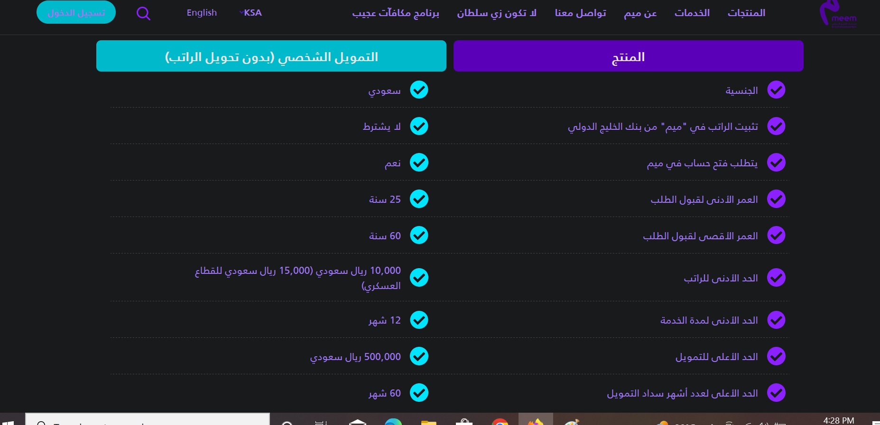Click cyan checkmark beside لا يشترط
The height and width of the screenshot is (425, 880).
coord(419,126)
